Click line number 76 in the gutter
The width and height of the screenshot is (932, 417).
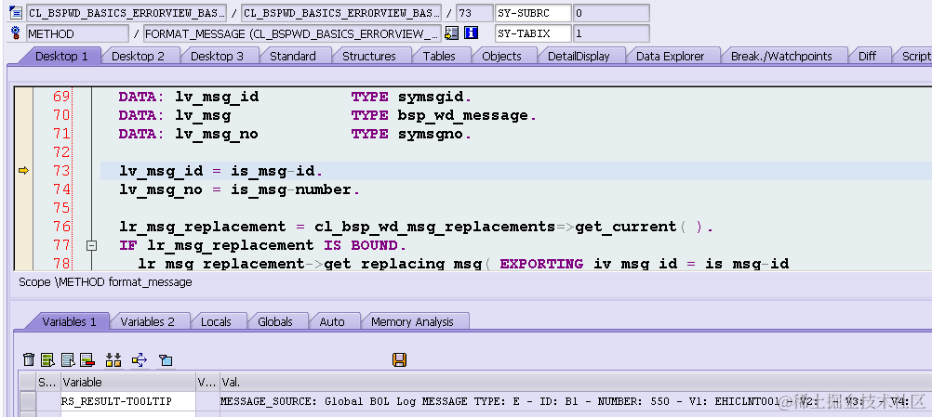coord(61,227)
